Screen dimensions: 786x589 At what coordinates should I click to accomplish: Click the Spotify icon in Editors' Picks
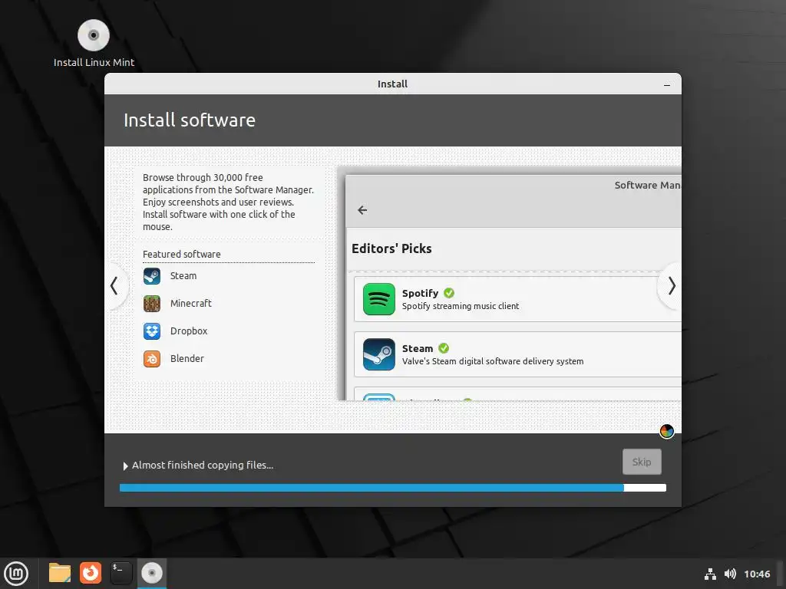pos(379,299)
